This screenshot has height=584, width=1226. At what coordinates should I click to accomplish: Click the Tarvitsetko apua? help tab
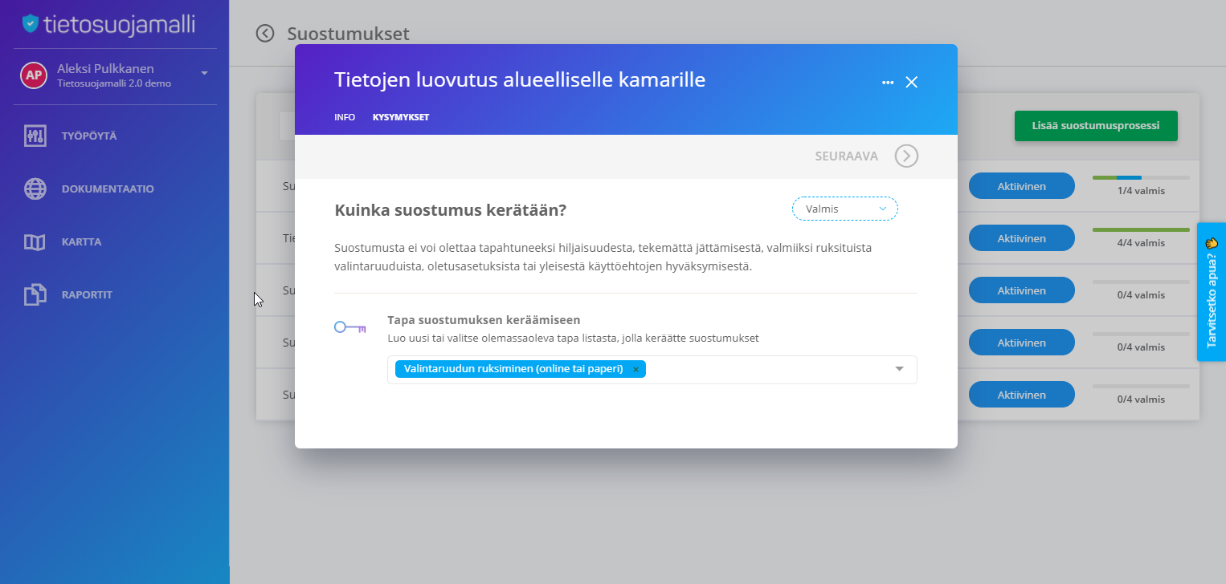[x=1212, y=292]
